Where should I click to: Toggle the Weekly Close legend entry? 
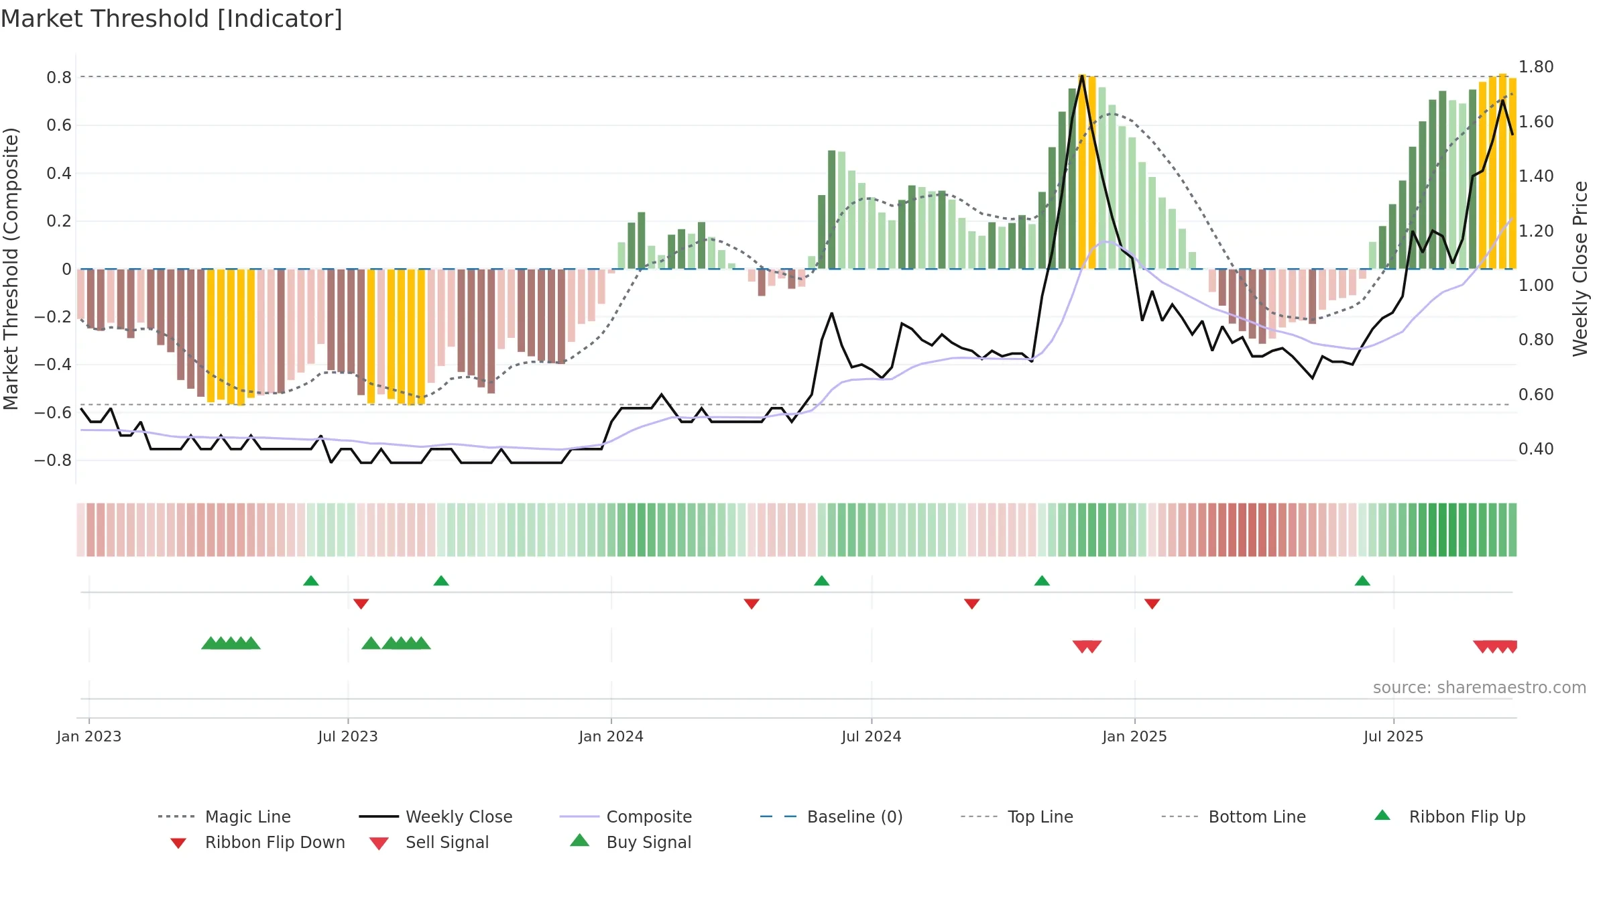pos(436,817)
